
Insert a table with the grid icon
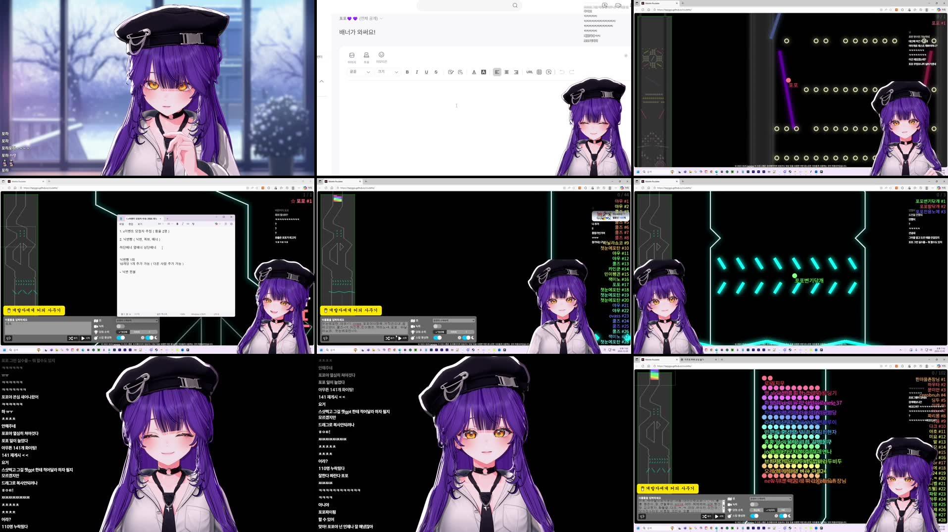(539, 72)
